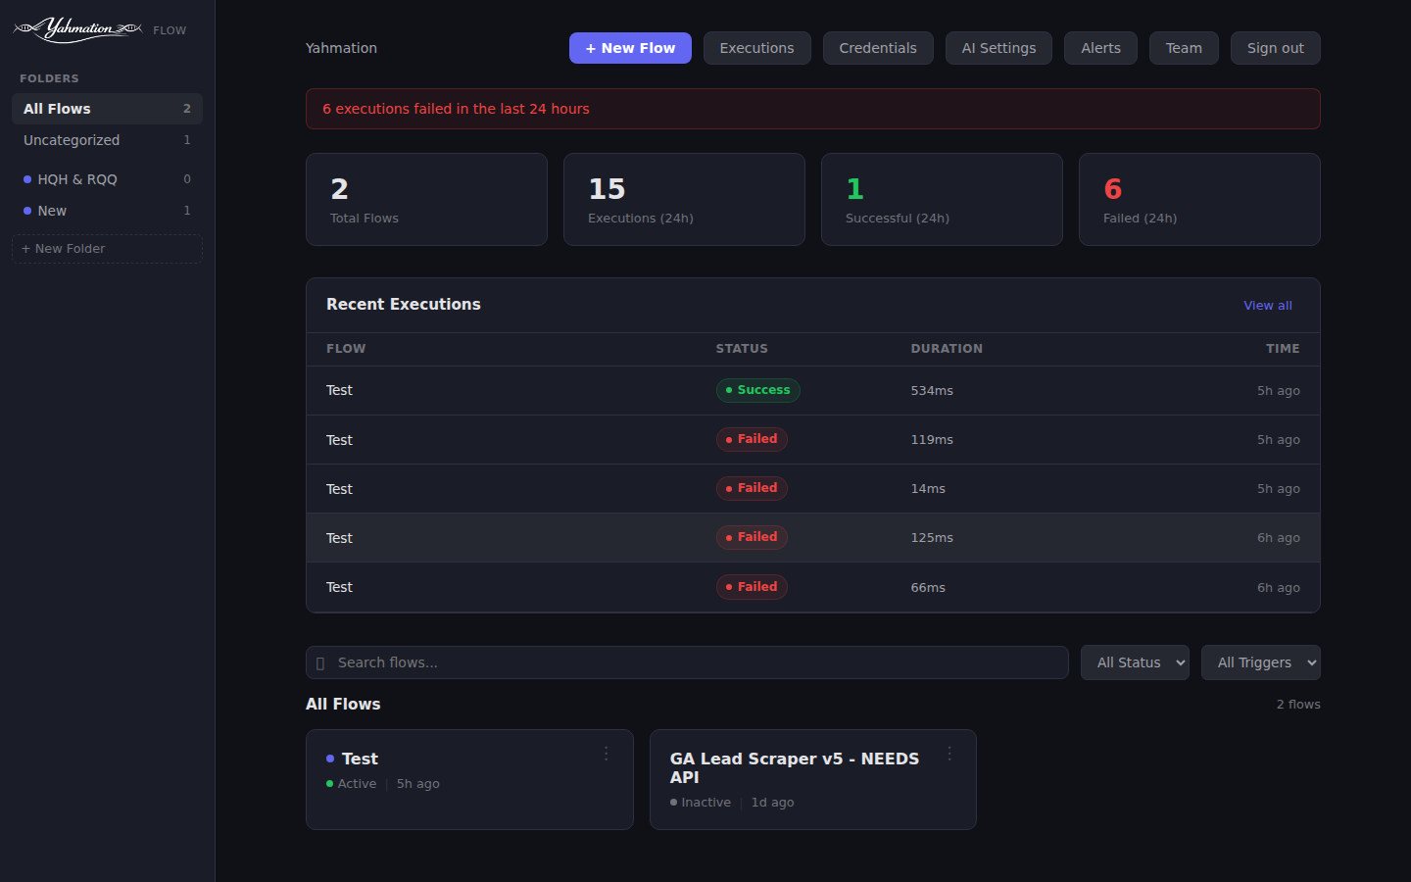Create a flow with the New Flow button

point(630,47)
